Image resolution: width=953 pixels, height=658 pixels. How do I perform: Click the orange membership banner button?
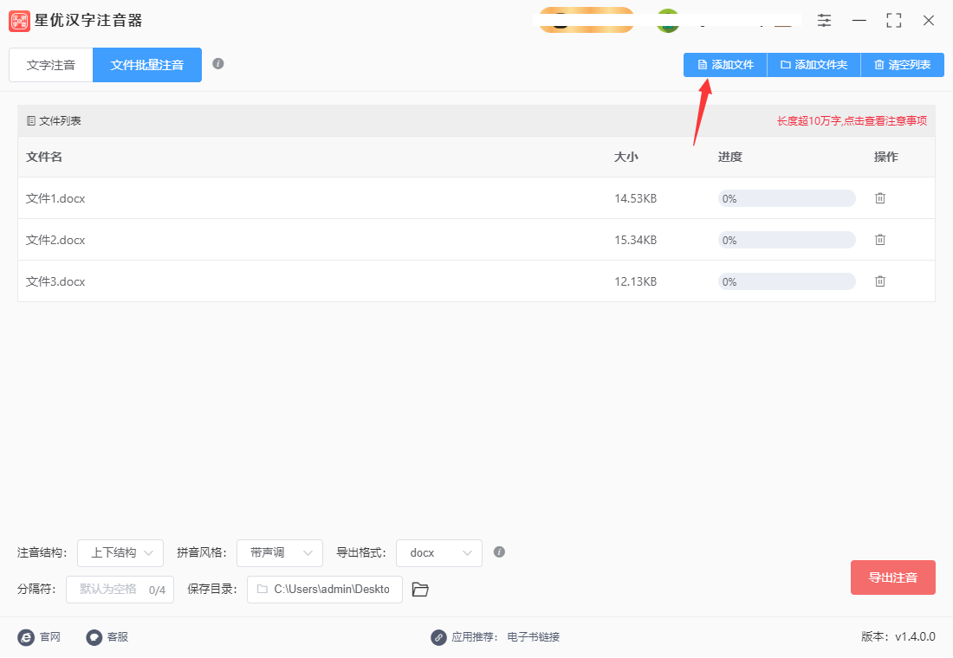tap(587, 21)
